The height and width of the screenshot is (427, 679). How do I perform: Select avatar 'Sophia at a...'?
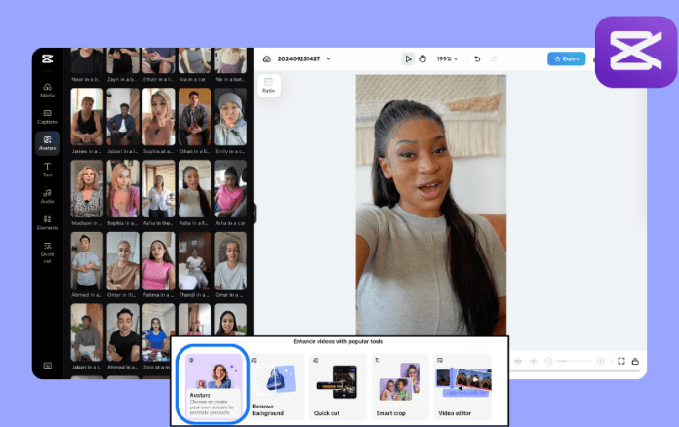pyautogui.click(x=158, y=121)
